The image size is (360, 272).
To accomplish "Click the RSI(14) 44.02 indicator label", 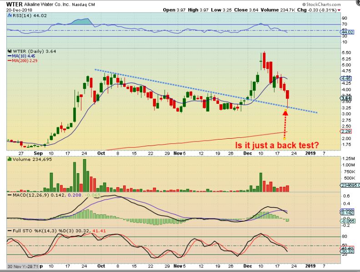I will 30,15.
